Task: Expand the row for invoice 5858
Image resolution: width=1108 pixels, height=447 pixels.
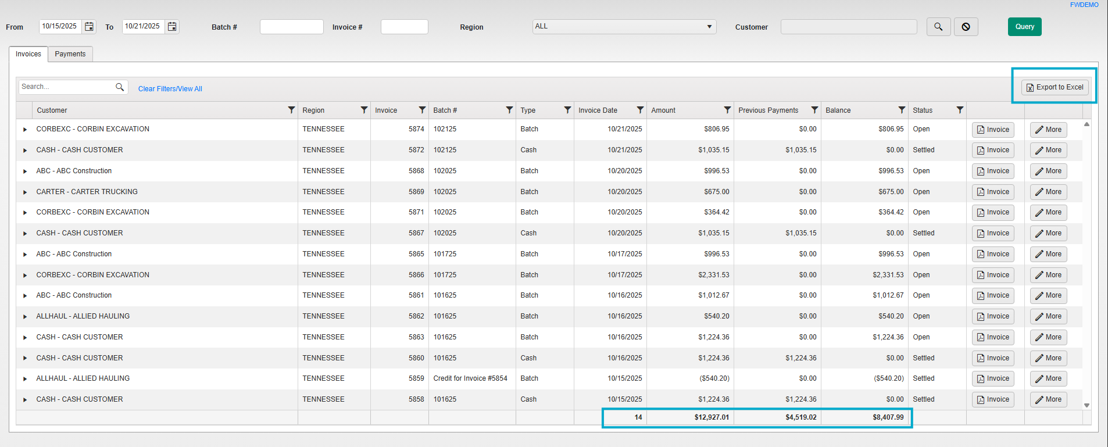Action: tap(25, 400)
